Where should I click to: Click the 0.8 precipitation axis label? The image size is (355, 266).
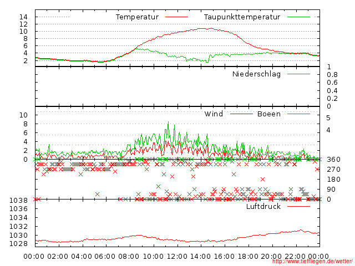[332, 75]
